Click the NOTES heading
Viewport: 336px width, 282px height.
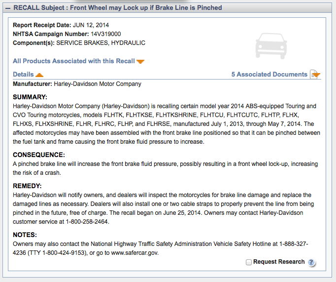25,235
